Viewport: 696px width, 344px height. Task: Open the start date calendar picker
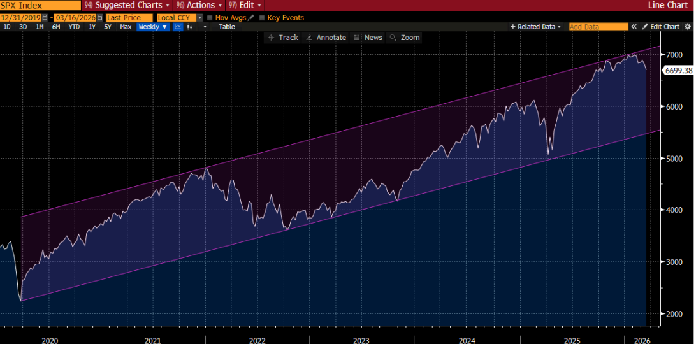pos(44,18)
